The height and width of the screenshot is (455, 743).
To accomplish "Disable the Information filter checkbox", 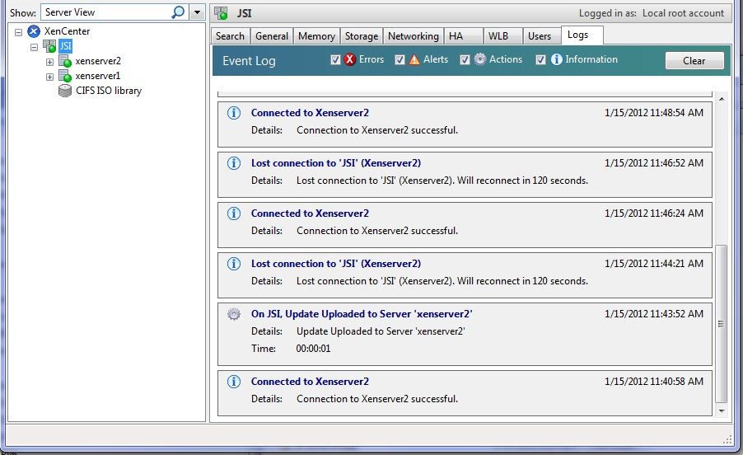I will [x=541, y=60].
